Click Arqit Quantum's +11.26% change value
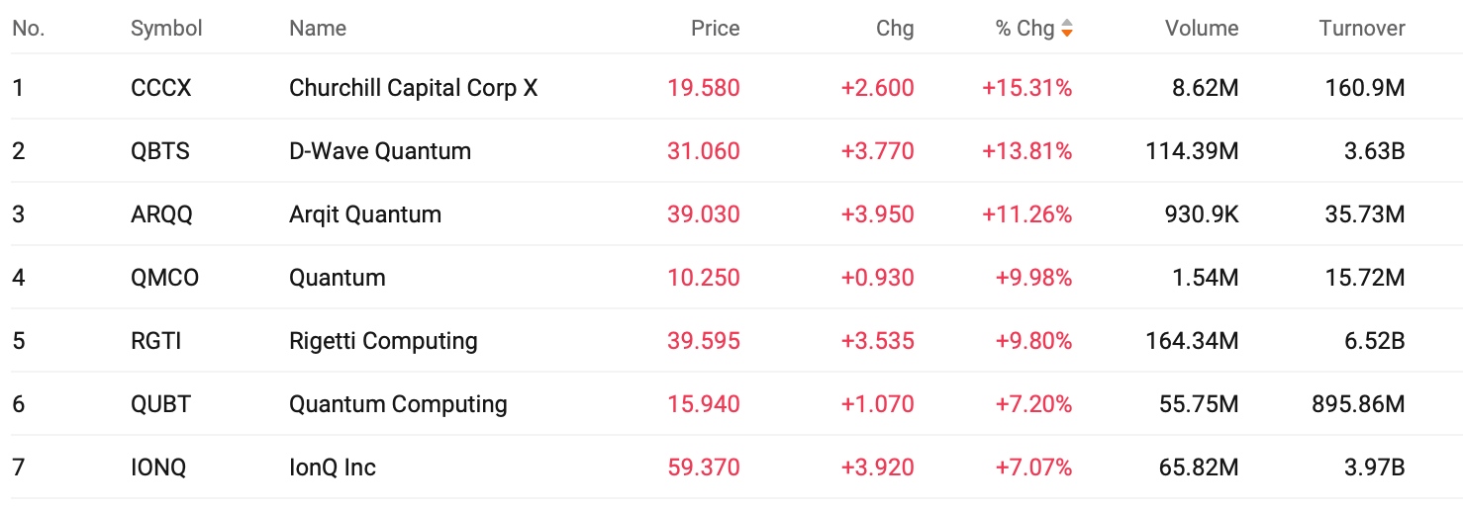Viewport: 1463px width, 510px height. point(1026,214)
